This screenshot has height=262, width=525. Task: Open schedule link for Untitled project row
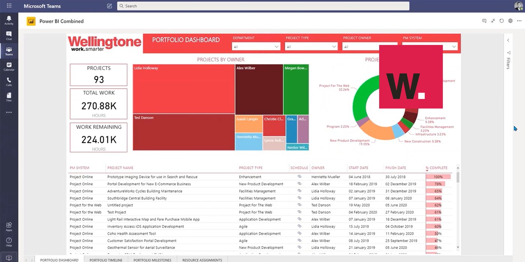click(x=299, y=205)
